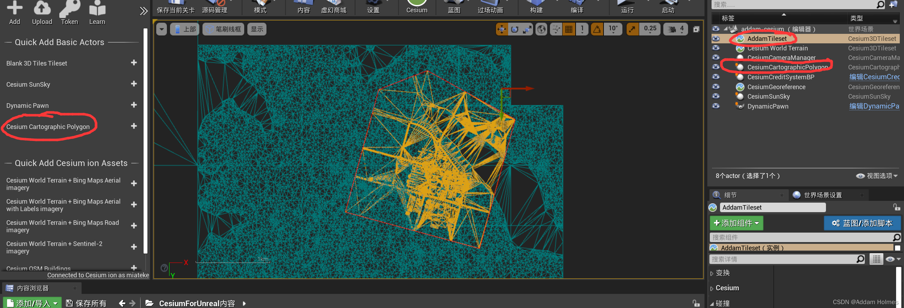Open the property matrix grid icon

[876, 259]
